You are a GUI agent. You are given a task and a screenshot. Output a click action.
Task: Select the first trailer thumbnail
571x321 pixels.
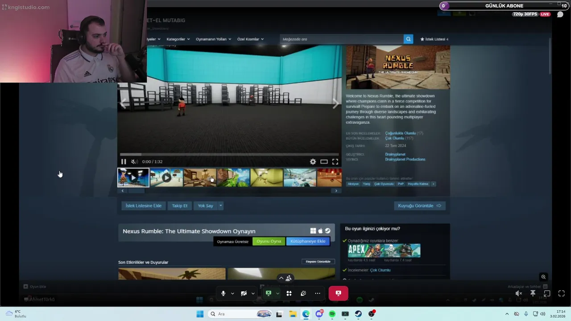(133, 177)
